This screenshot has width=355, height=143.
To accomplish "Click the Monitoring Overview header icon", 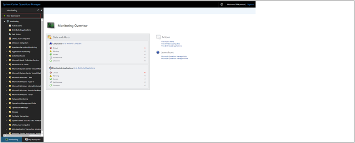I will click(x=51, y=25).
